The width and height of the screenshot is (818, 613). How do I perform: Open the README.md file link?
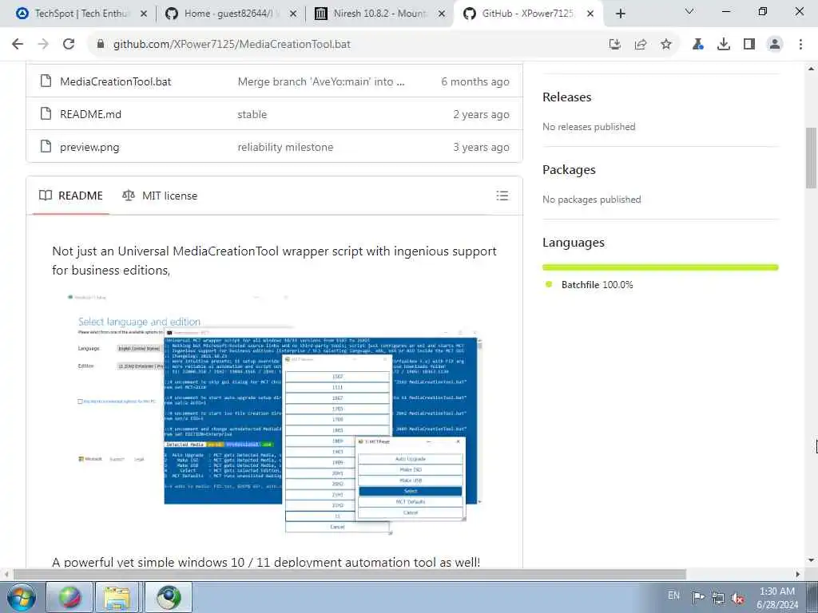[x=90, y=114]
